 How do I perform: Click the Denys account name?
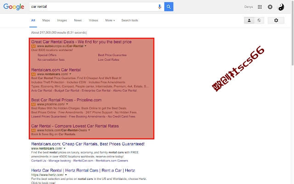click(x=249, y=7)
